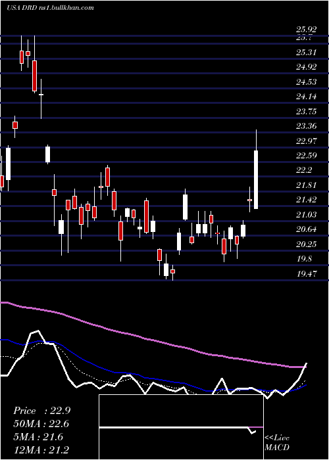Viewport: 329px width, 460px height.
Task: Click the latest tall white candlestick
Action: (256, 179)
